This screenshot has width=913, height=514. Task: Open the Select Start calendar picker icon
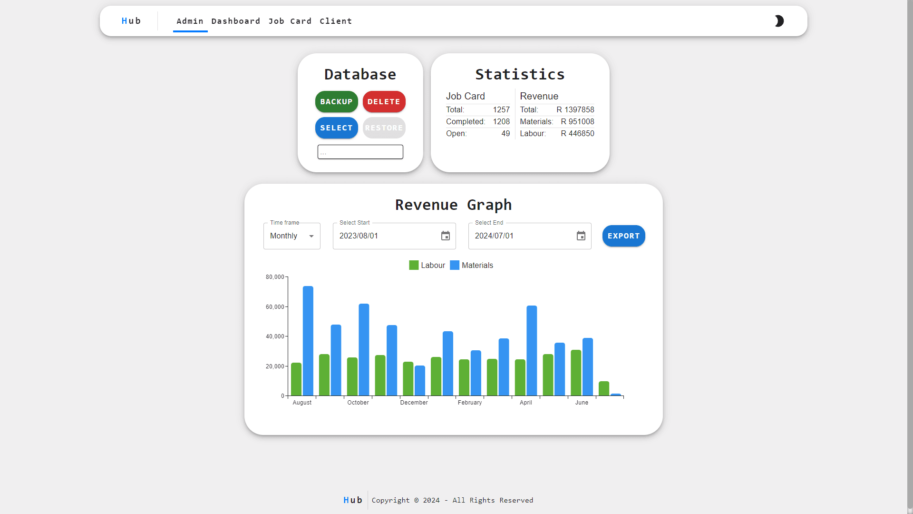445,236
